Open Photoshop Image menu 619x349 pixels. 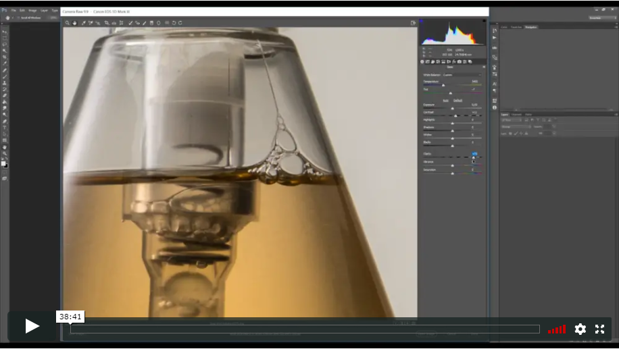pos(32,10)
